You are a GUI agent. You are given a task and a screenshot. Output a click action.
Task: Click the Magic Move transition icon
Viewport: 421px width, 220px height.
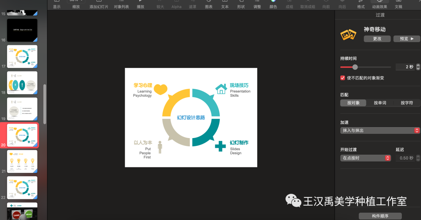tap(348, 35)
